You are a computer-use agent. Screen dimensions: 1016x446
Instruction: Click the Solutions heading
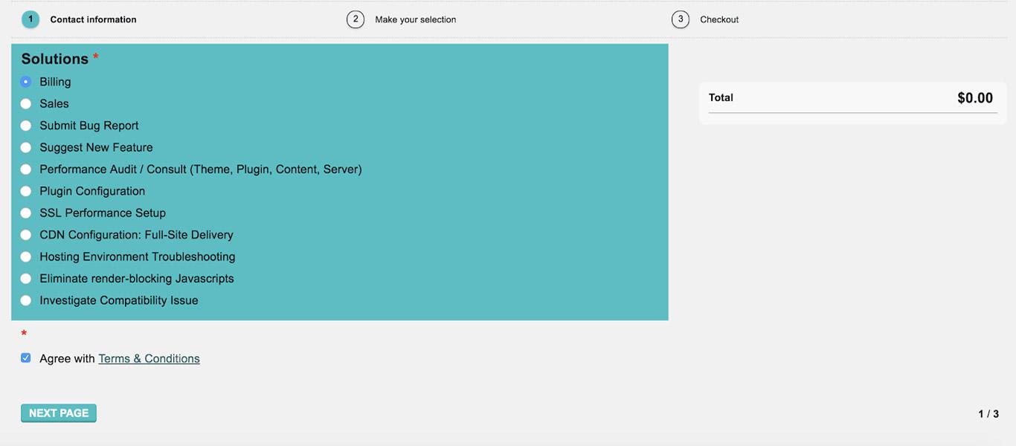click(x=55, y=59)
